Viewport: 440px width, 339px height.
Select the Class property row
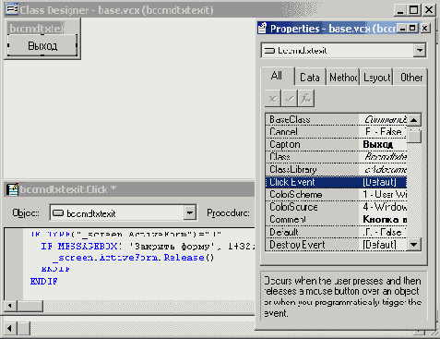(336, 157)
